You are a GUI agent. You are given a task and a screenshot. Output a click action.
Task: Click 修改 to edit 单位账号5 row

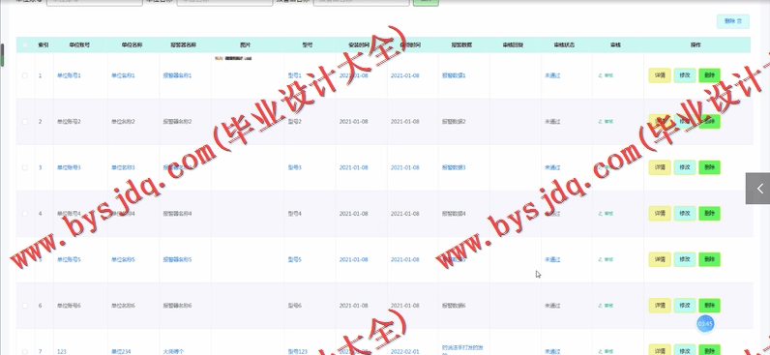point(685,259)
